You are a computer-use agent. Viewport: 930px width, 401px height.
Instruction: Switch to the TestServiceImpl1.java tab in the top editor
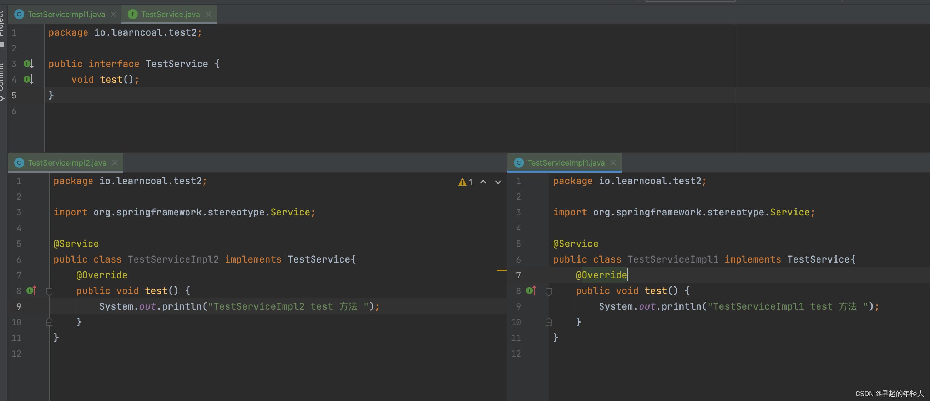pyautogui.click(x=66, y=14)
